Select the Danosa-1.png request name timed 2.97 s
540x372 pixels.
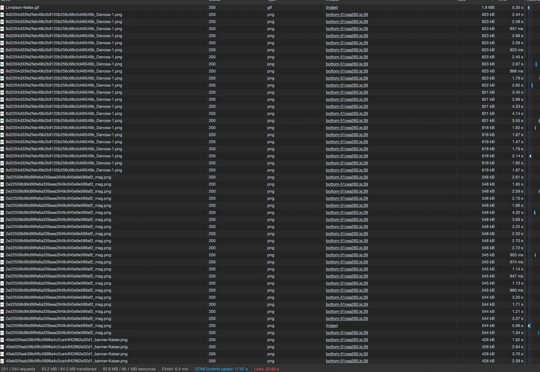[64, 64]
